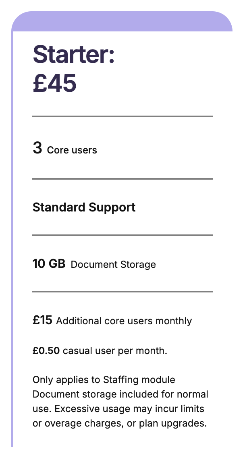
Task: Click the "Document Storage" label
Action: [x=113, y=265]
